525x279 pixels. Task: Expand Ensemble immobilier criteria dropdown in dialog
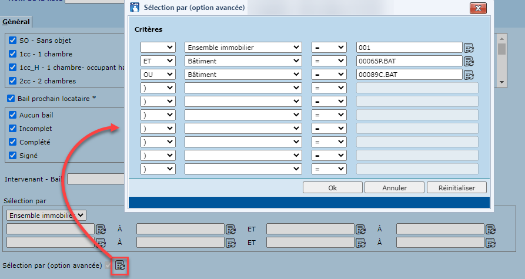(243, 48)
